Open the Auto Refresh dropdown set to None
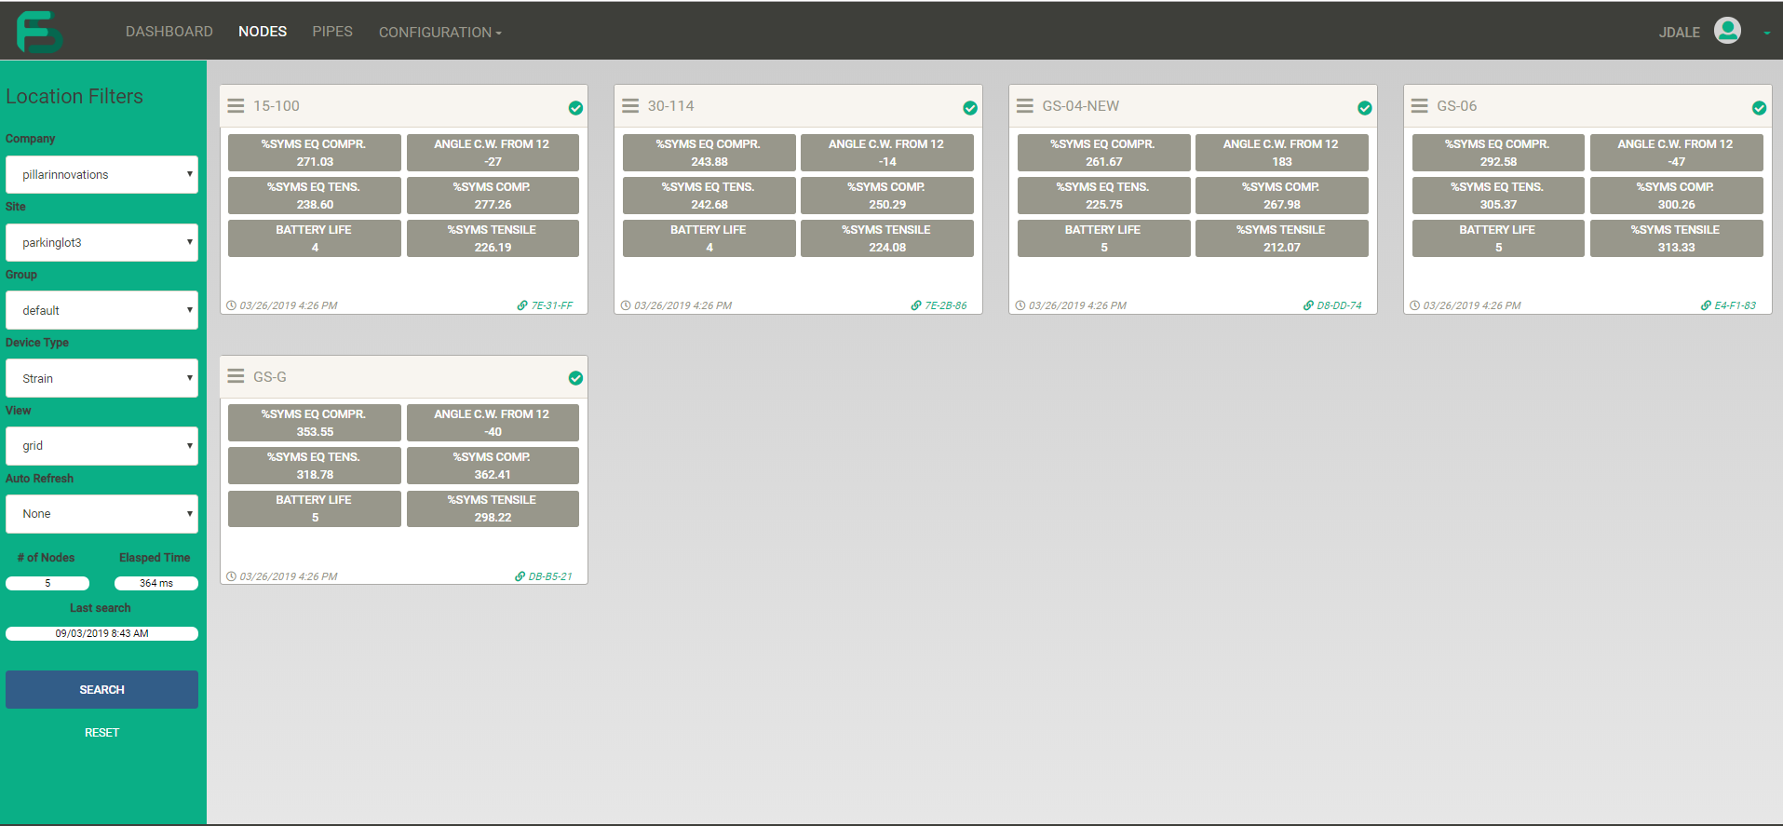The image size is (1783, 826). (x=101, y=514)
